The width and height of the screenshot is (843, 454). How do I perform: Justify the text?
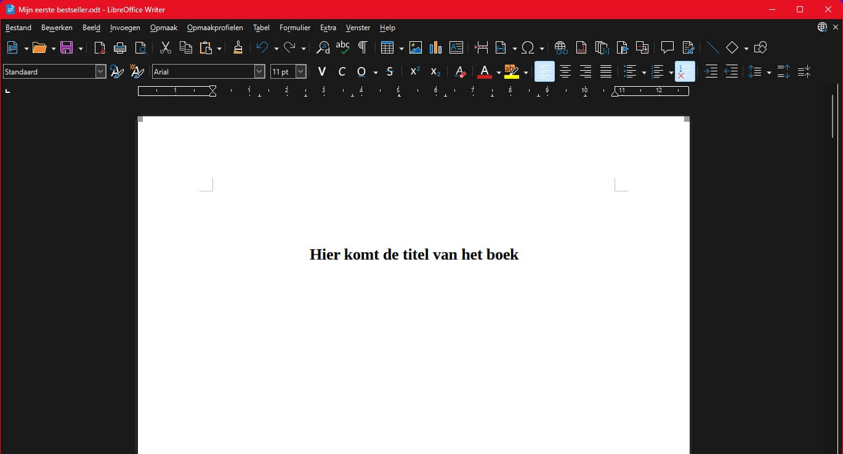point(606,72)
